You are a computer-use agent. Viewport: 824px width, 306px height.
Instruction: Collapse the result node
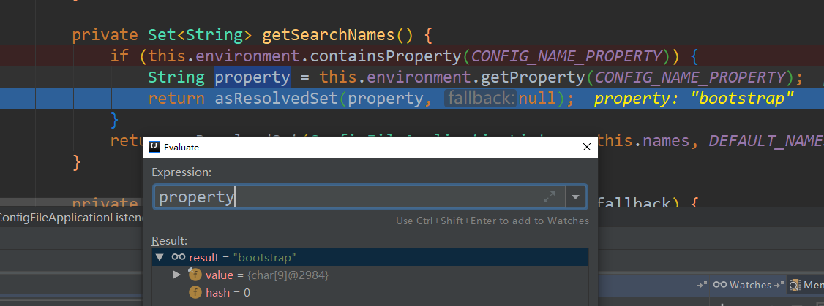click(160, 257)
